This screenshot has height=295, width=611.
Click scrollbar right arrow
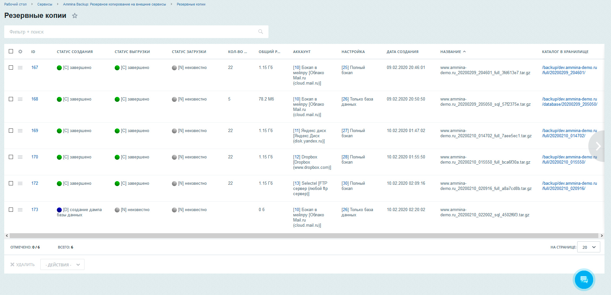coord(602,235)
